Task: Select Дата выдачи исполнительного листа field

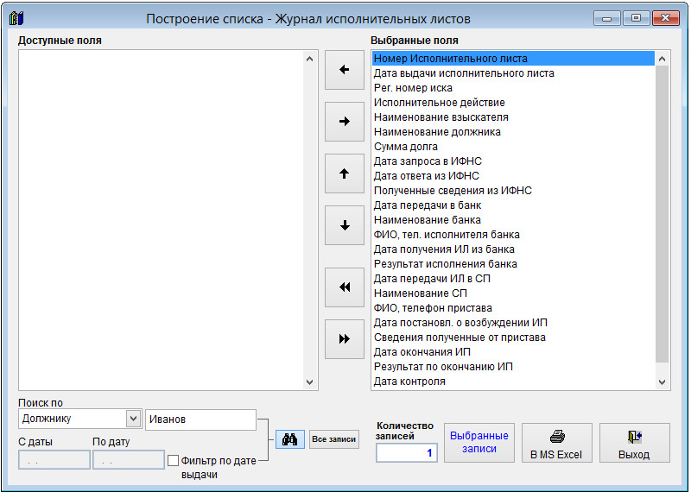Action: pyautogui.click(x=513, y=73)
